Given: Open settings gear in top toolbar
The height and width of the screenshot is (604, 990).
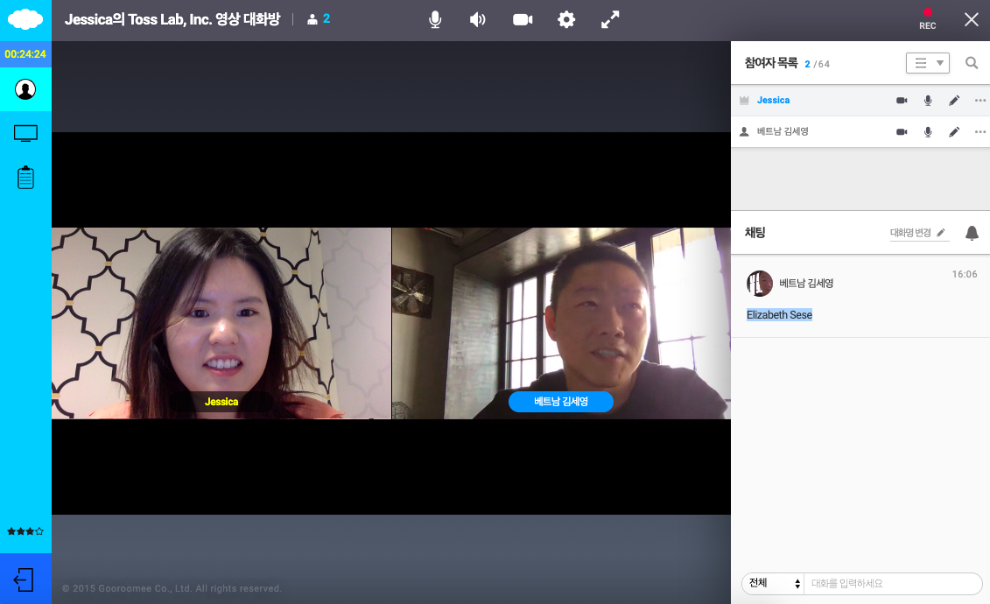Looking at the screenshot, I should [x=566, y=19].
